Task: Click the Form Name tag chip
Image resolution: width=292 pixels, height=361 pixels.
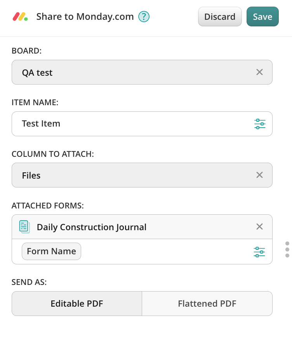Action: 51,252
